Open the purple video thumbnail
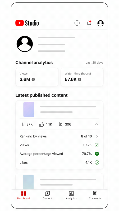The height and width of the screenshot is (211, 119). click(x=29, y=109)
